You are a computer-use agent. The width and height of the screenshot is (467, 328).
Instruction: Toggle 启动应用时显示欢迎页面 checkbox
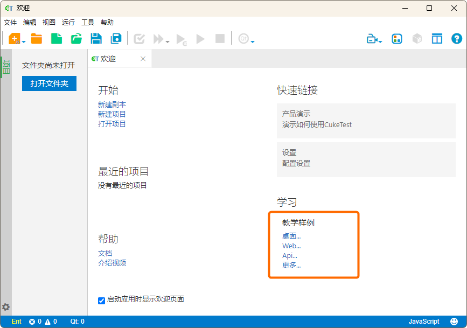(102, 301)
